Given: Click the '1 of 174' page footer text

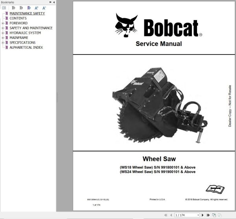Looking at the screenshot, I should point(96,205).
